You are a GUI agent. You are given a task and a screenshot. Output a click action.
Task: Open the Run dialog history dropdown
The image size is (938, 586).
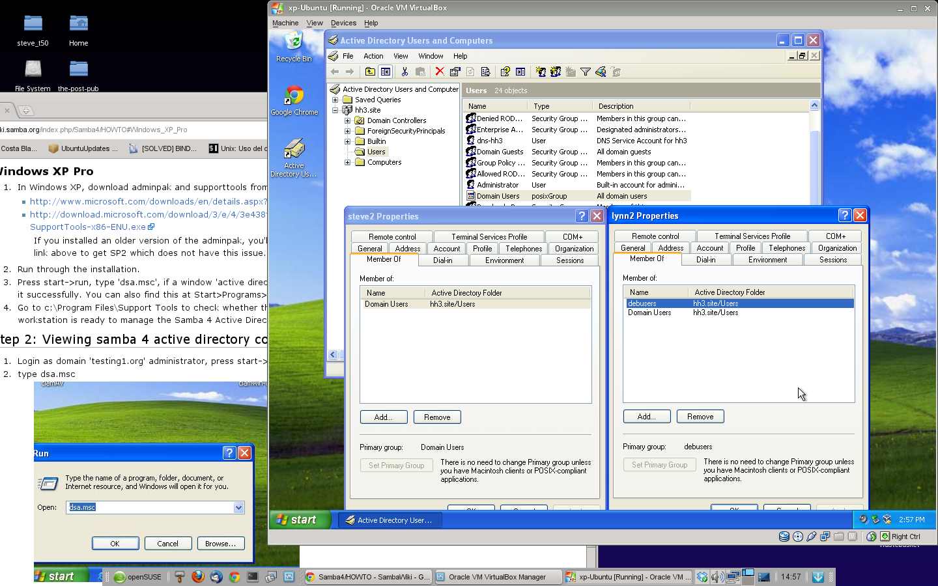click(238, 507)
